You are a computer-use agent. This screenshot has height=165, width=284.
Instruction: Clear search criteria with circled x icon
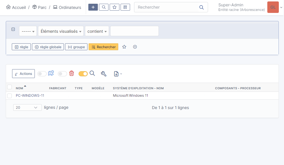tap(135, 47)
